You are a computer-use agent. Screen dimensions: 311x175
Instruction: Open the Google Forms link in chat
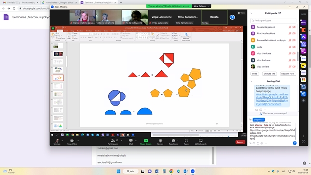coord(272,99)
